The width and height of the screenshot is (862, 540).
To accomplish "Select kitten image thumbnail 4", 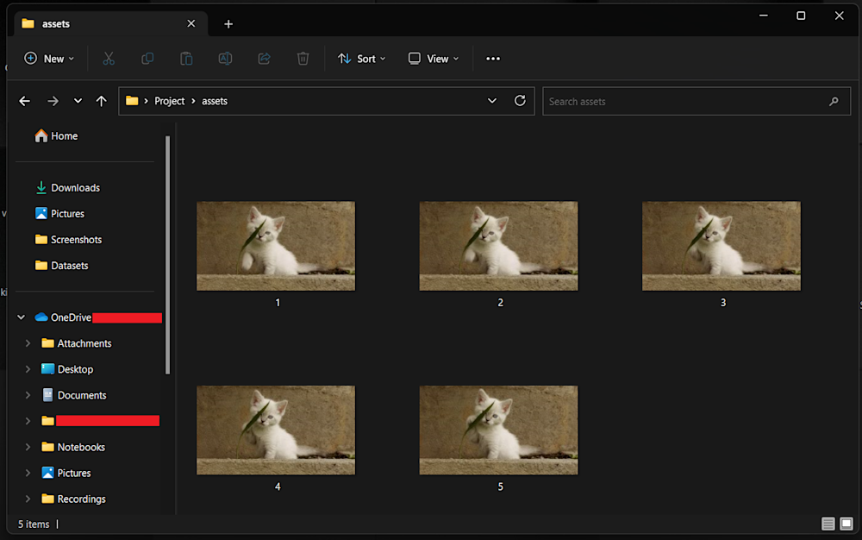I will coord(276,430).
